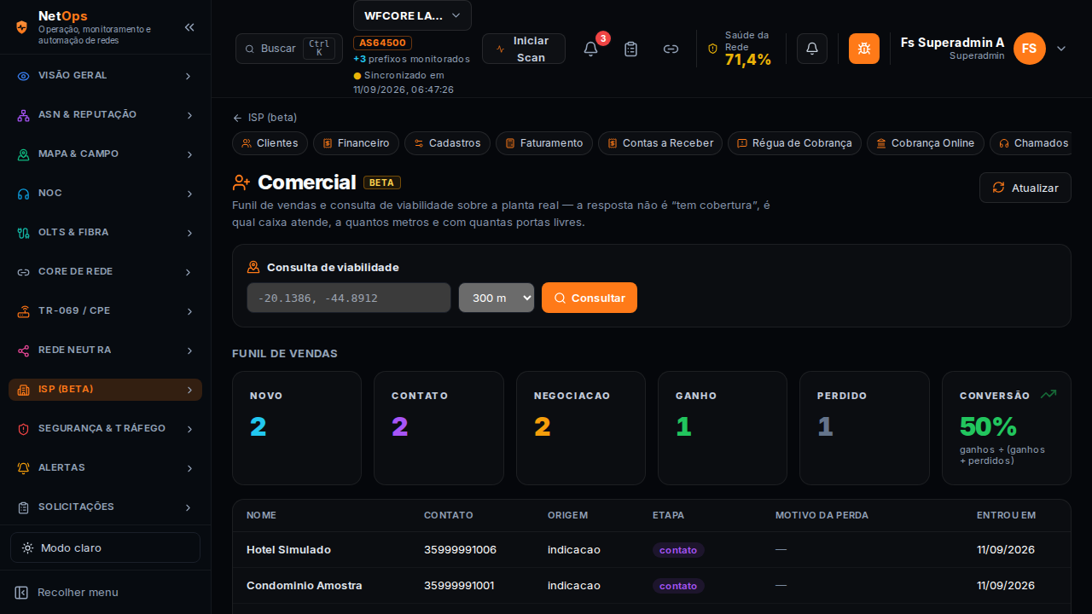Click the Core de Rede link icon

click(24, 272)
